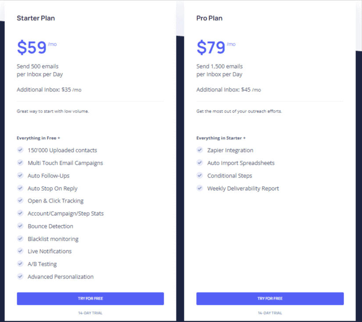Click check icon next to Advanced Personalization
This screenshot has height=322, width=362.
pos(20,276)
